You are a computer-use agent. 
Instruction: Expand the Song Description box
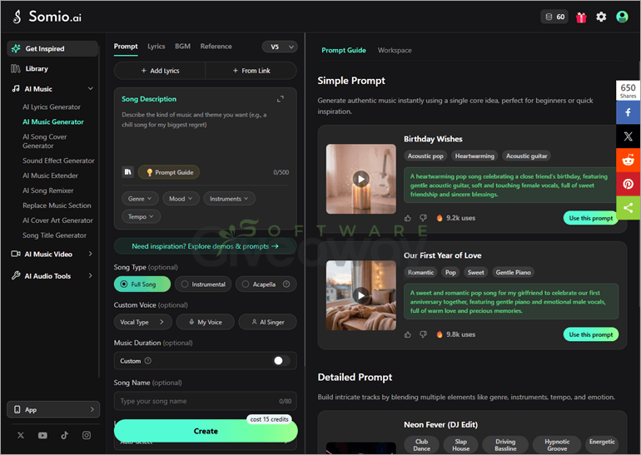281,99
